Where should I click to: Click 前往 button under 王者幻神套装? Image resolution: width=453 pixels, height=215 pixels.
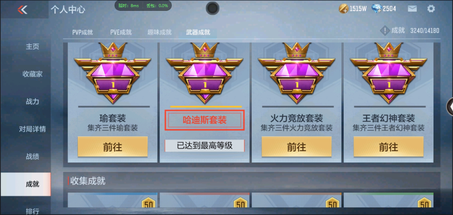coord(389,147)
